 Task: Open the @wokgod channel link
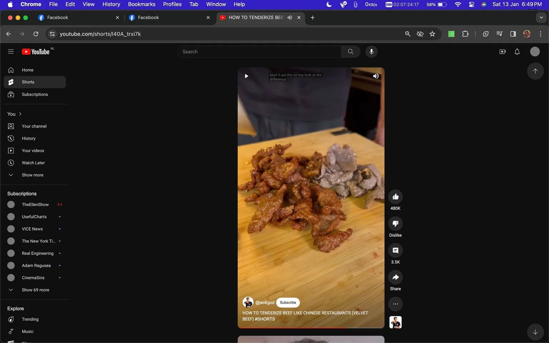coord(265,302)
